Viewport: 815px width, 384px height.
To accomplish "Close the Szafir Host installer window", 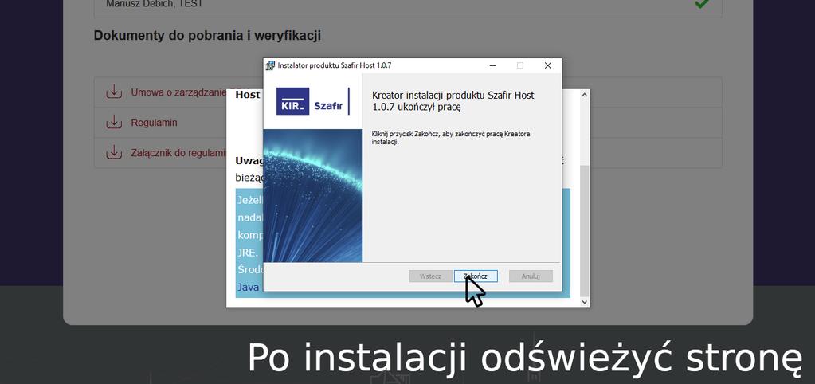I will point(547,65).
